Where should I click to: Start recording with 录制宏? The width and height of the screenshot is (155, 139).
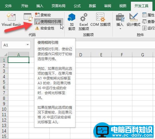coord(43,15)
